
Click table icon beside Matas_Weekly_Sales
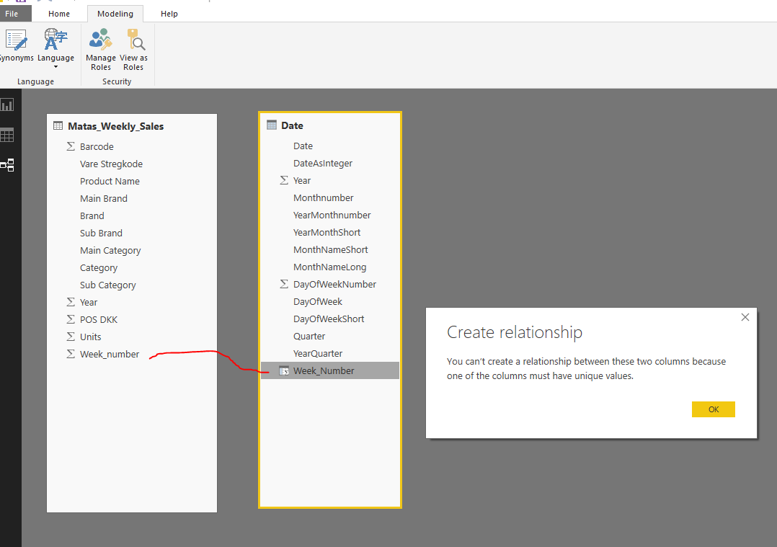tap(58, 126)
